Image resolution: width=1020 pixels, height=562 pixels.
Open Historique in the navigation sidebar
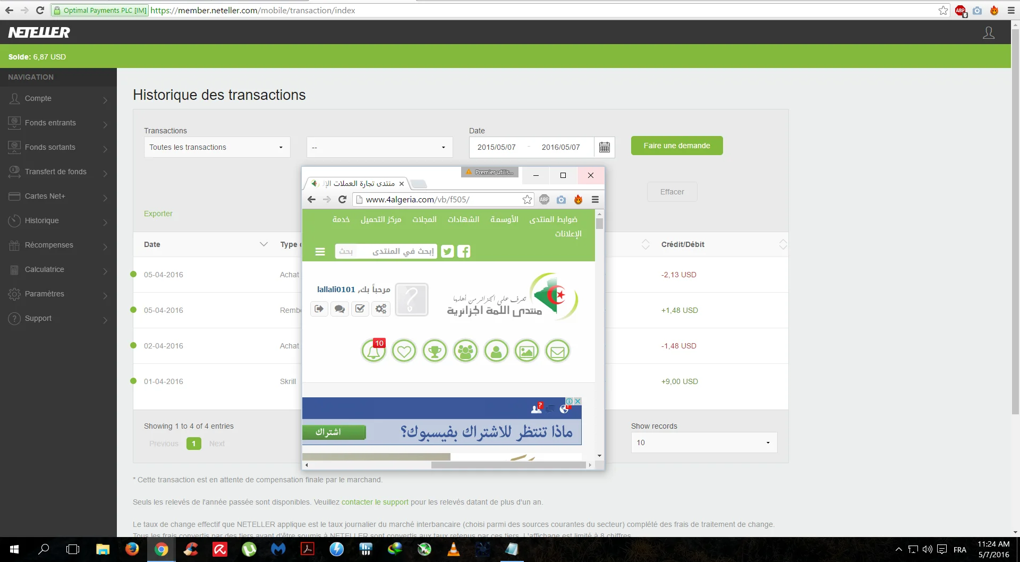(x=58, y=221)
